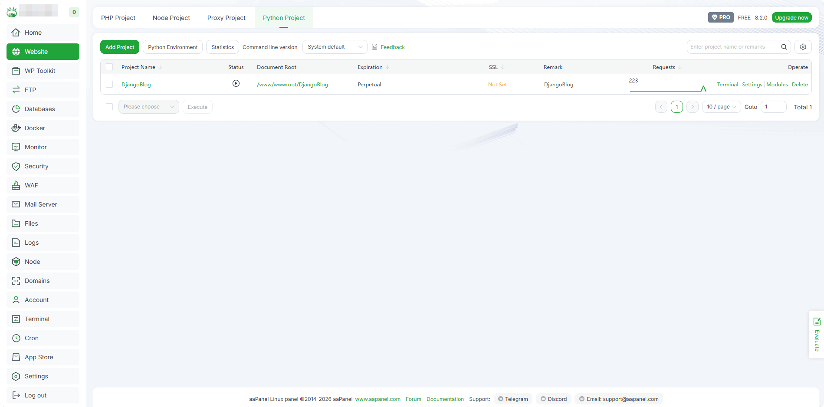824x407 pixels.
Task: Sort by Expiration column arrow
Action: pos(387,67)
